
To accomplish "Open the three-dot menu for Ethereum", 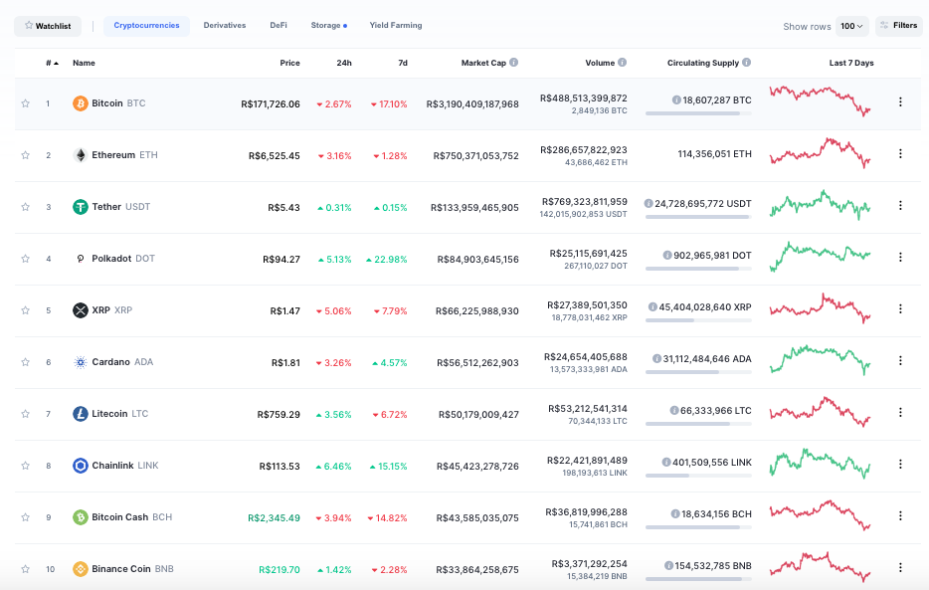I will (x=900, y=153).
